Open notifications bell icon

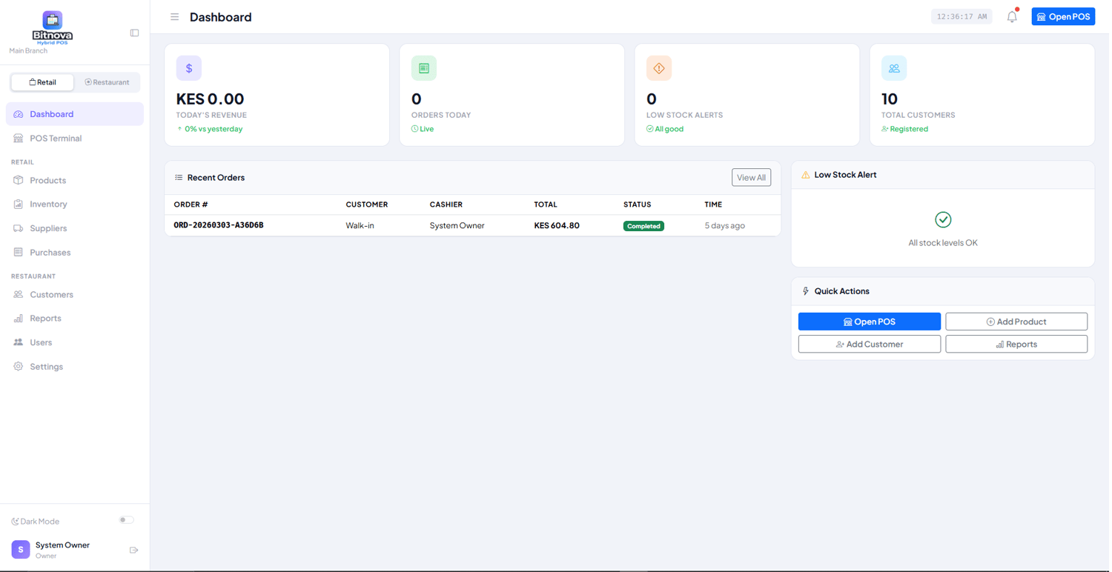1012,16
